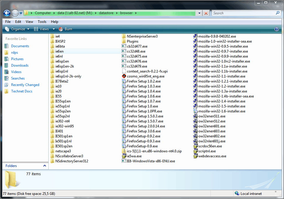
Task: Select the cc32d479.exe file name
Action: click(137, 66)
